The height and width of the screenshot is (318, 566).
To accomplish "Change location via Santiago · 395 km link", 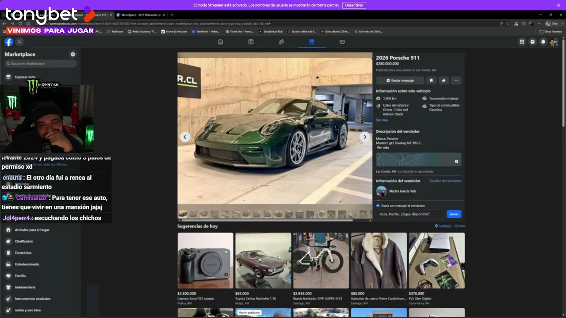I will point(450,226).
